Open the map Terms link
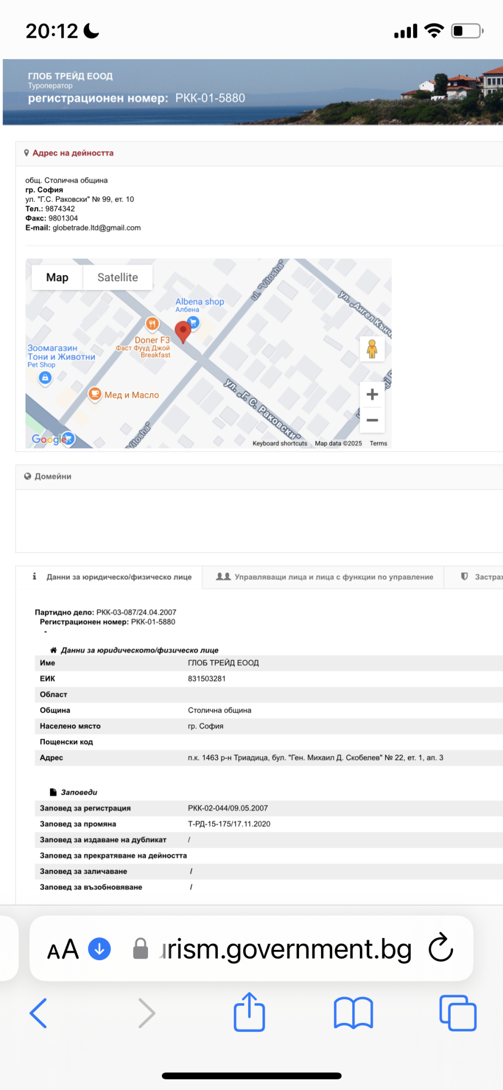 [378, 443]
